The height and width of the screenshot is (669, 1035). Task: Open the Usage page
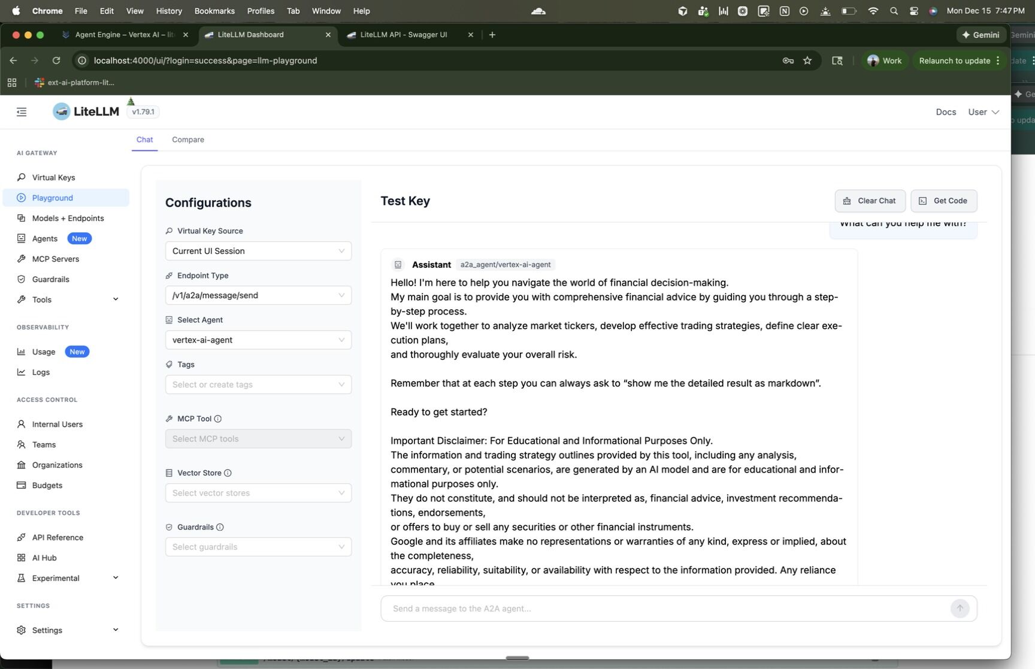coord(44,352)
